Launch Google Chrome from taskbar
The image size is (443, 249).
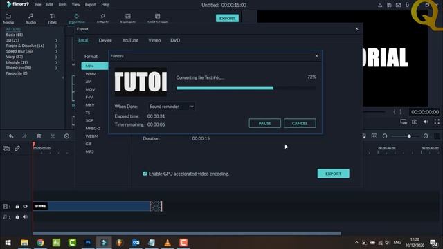[40, 243]
